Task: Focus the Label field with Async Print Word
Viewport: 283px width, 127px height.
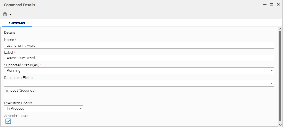Action: 139,58
